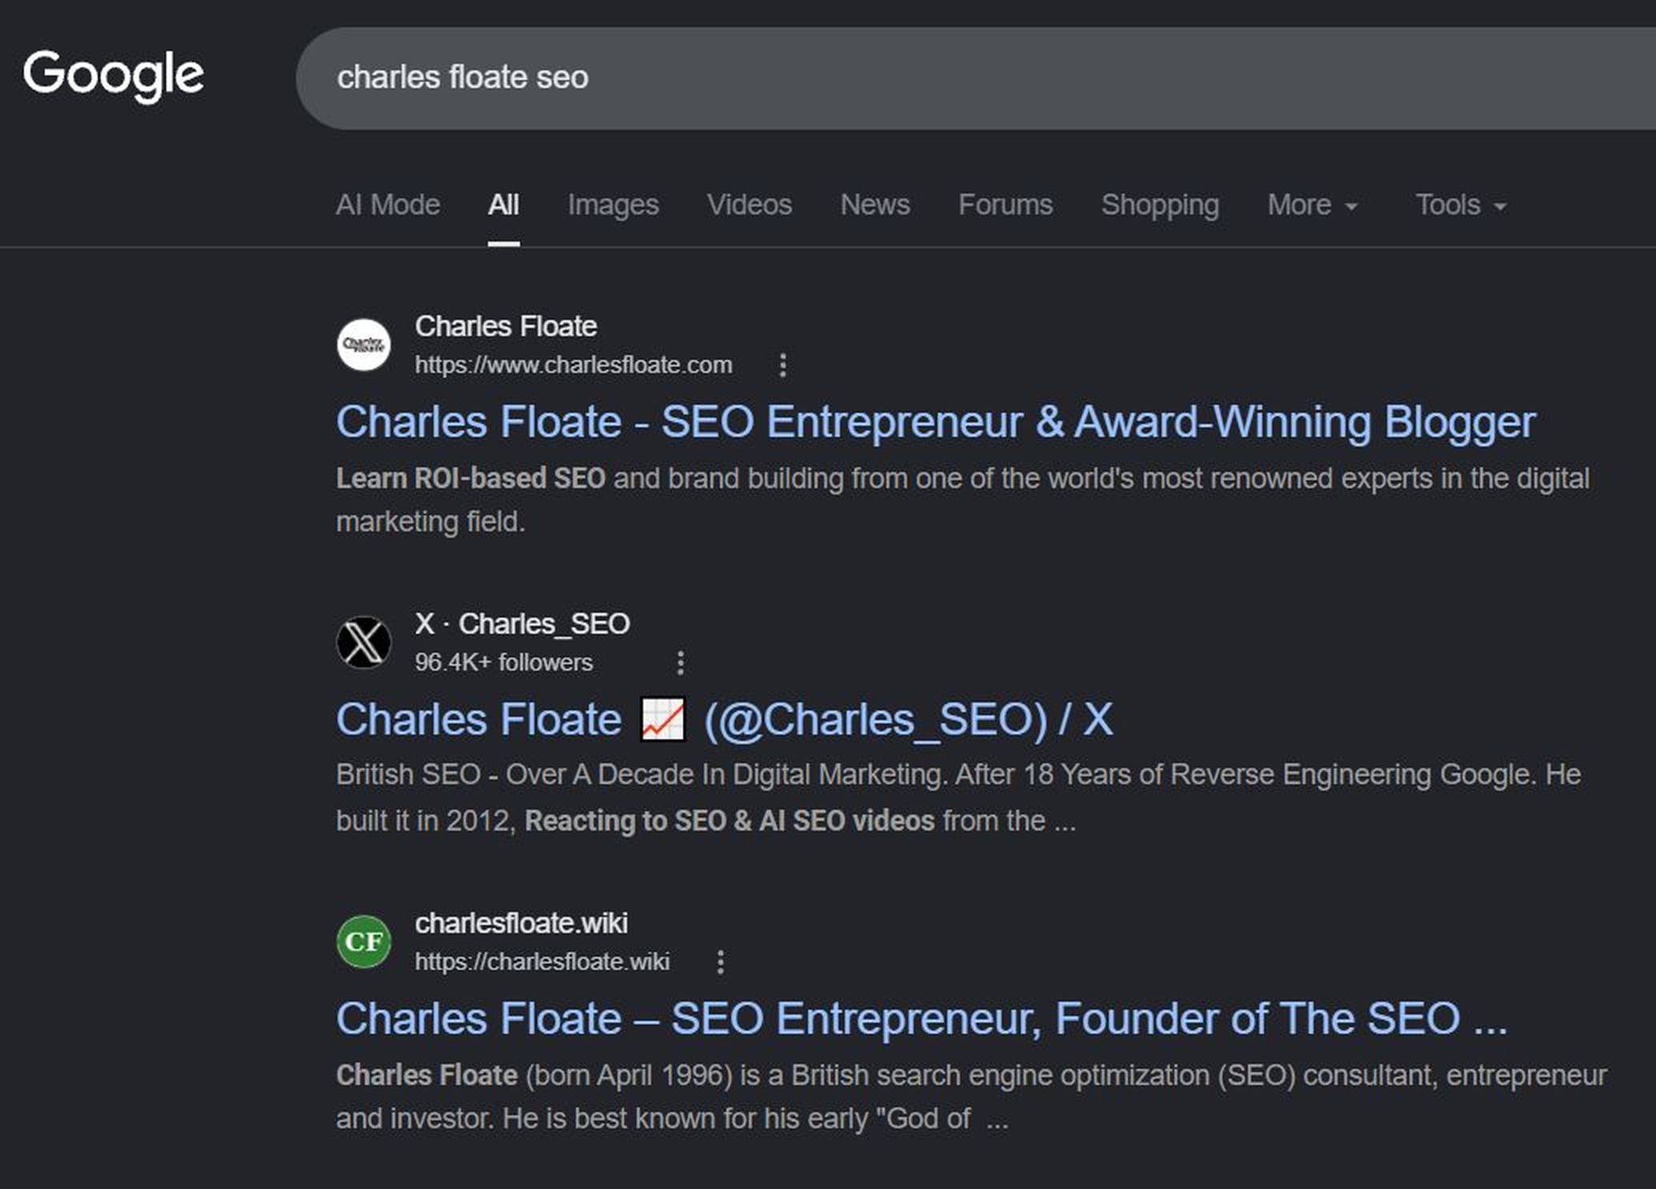Click the 'Learn ROI-based SEO' snippet text
Viewport: 1656px width, 1189px height.
coord(470,478)
